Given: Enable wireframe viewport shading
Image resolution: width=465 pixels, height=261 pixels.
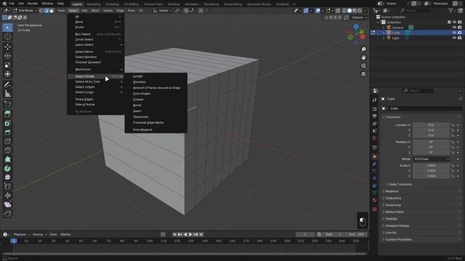Looking at the screenshot, I should click(344, 11).
